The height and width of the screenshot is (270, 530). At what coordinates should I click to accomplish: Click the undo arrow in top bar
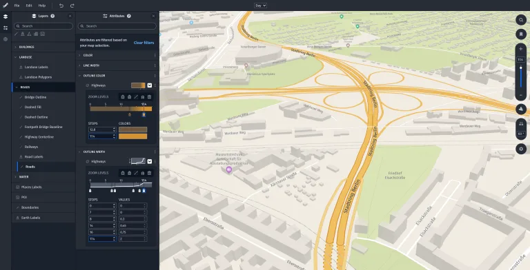pyautogui.click(x=61, y=6)
